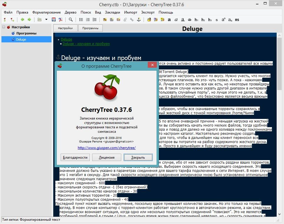
Task: Open the Файл menu
Action: [8, 12]
